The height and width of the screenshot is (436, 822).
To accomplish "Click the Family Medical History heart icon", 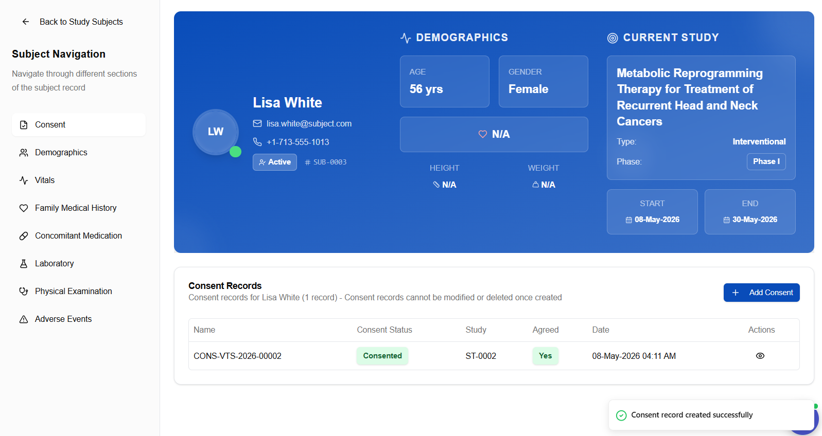I will tap(24, 208).
